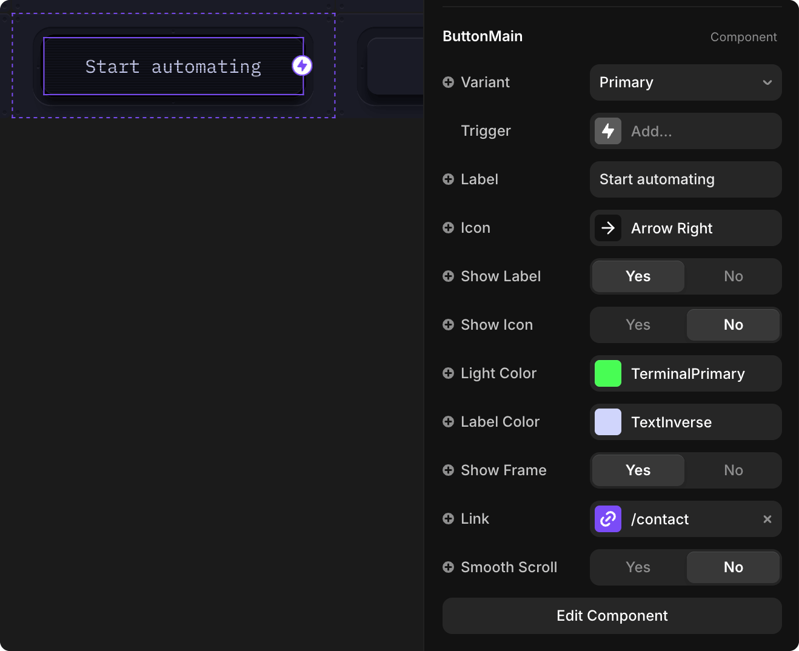Open the Arrow Right icon picker
Screen dimensions: 799x651
click(686, 228)
